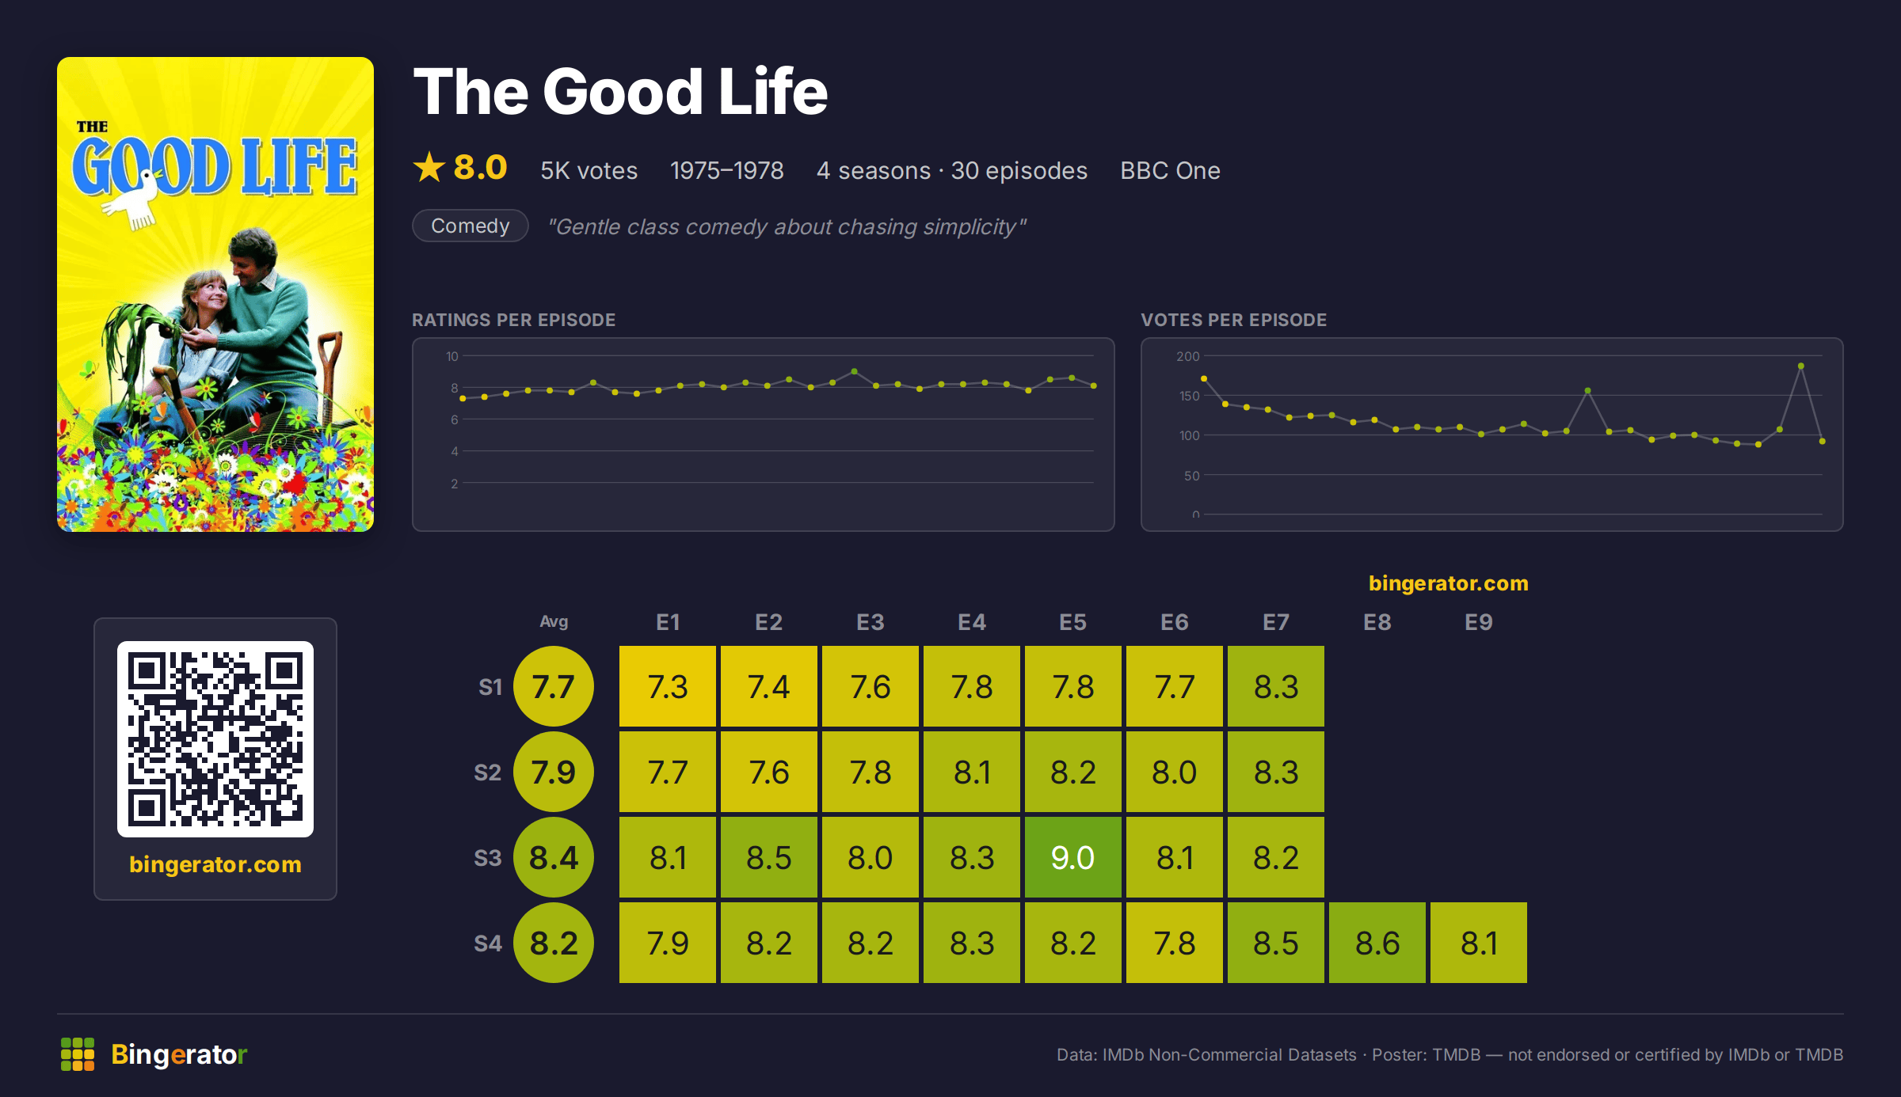Click the gold star rating icon
Screen dimensions: 1901x1097
[x=429, y=167]
